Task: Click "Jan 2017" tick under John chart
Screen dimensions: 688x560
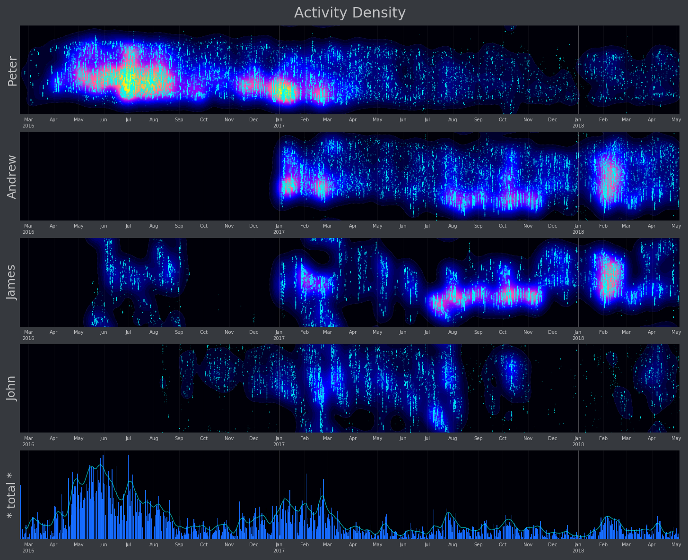Action: [279, 441]
